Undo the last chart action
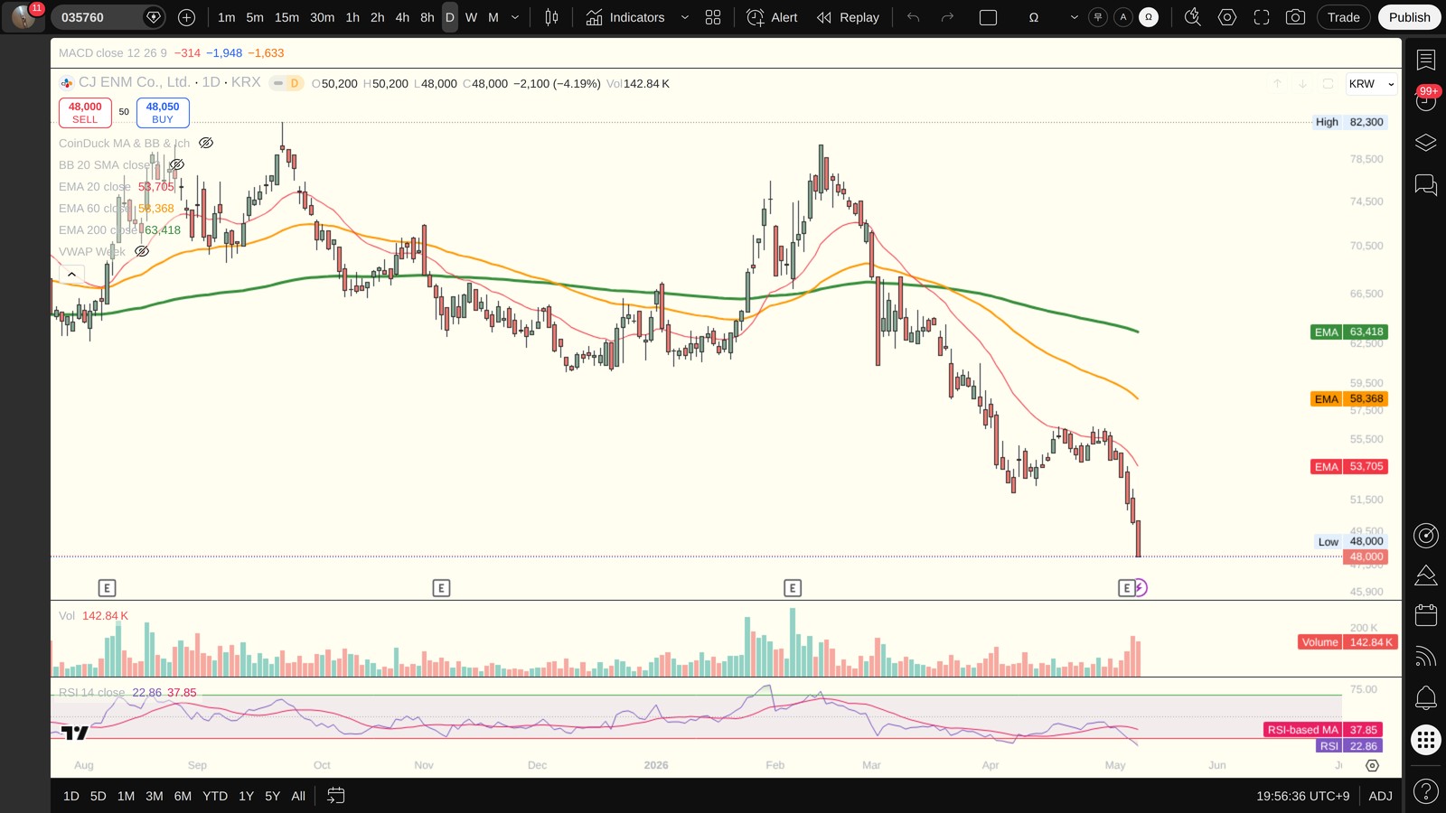 click(x=914, y=17)
